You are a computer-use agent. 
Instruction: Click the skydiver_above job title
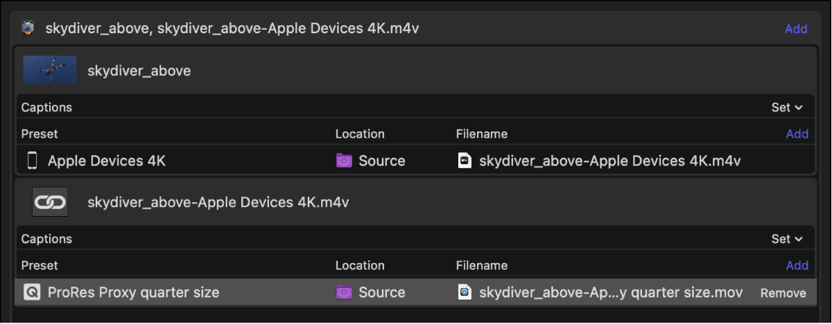point(139,71)
